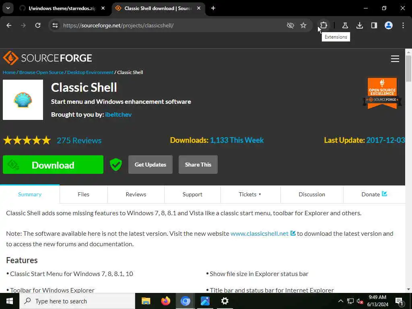Click the Open Source Excellence badge

point(382,93)
